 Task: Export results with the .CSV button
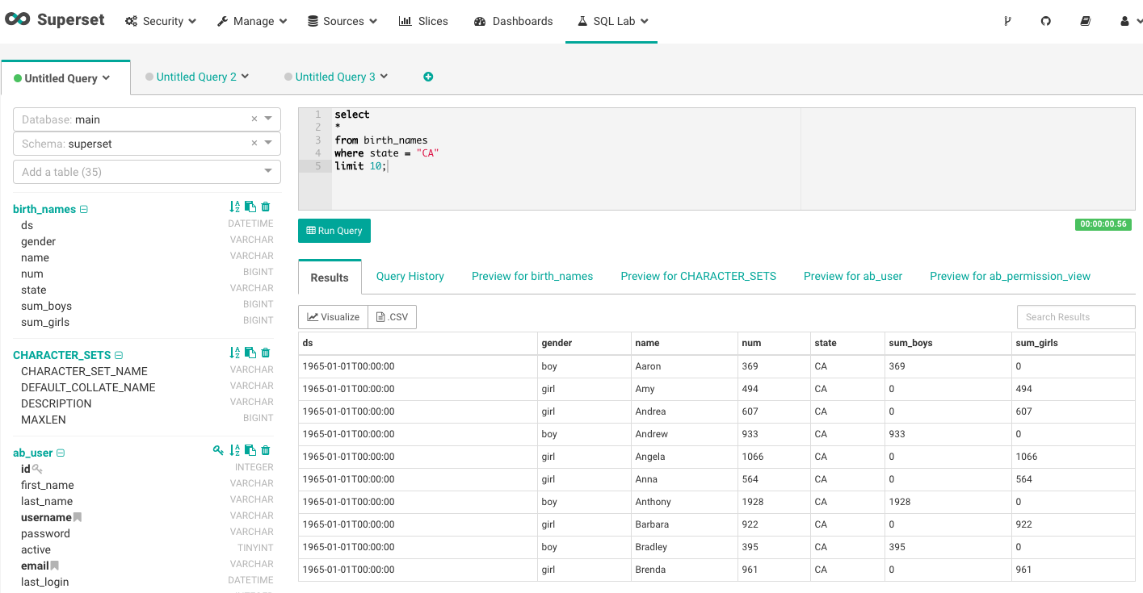point(393,317)
